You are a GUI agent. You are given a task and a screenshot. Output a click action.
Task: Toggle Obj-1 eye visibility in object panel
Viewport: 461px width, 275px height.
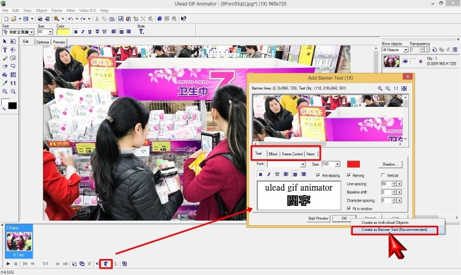point(406,61)
